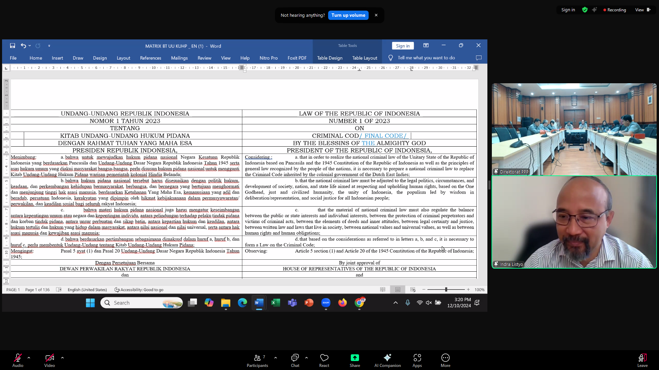Click the zoom out minus button
This screenshot has height=370, width=659.
424,289
